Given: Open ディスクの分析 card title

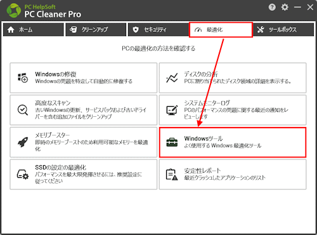Looking at the screenshot, I should click(201, 74).
